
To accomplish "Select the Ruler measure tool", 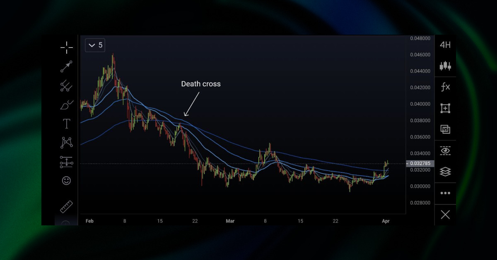I will coord(66,206).
